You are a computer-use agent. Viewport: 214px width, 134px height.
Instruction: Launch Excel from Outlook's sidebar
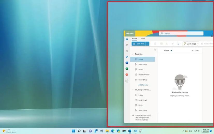(x=127, y=69)
